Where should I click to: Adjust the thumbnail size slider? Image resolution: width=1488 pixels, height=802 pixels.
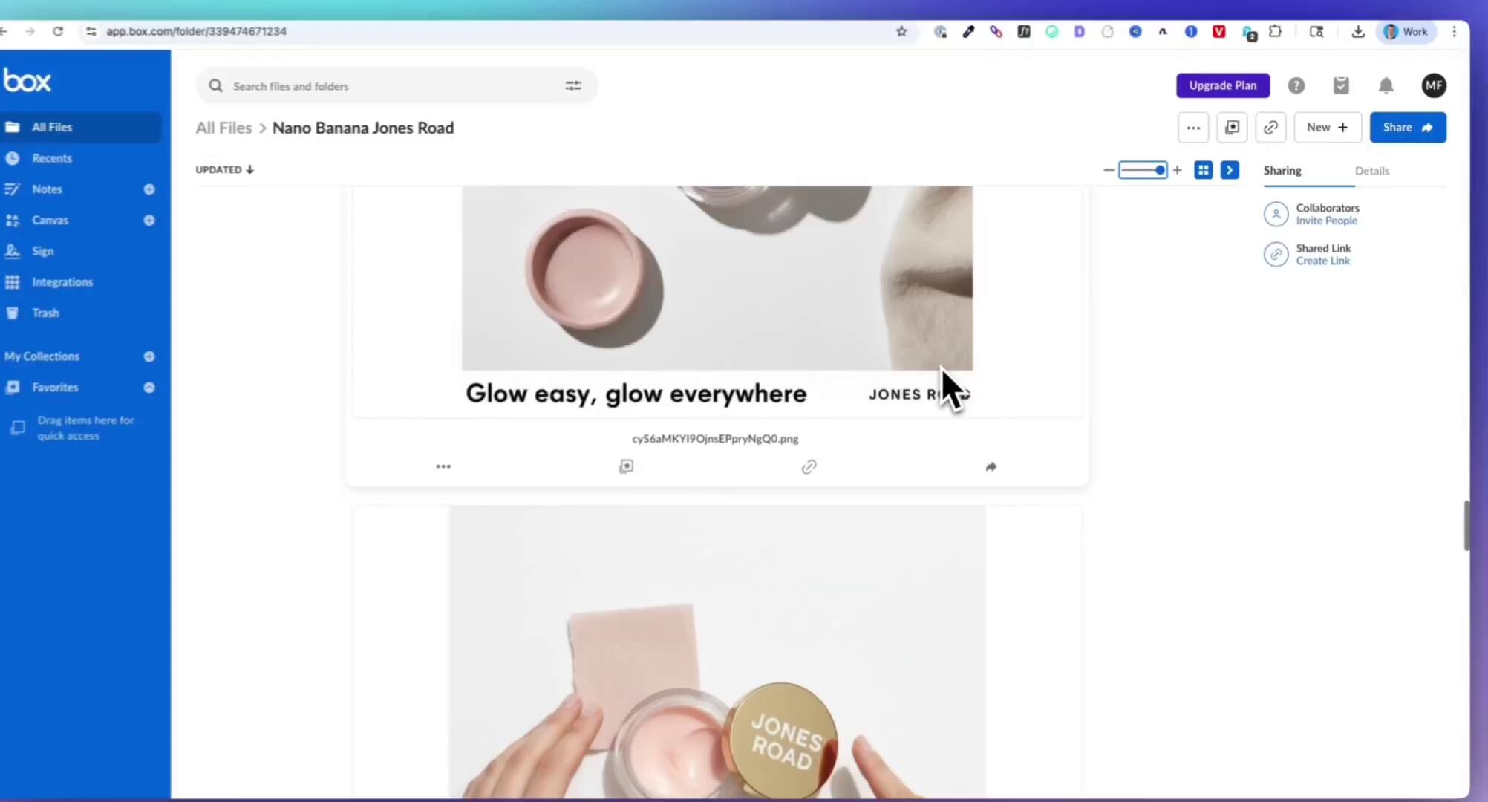click(x=1159, y=170)
